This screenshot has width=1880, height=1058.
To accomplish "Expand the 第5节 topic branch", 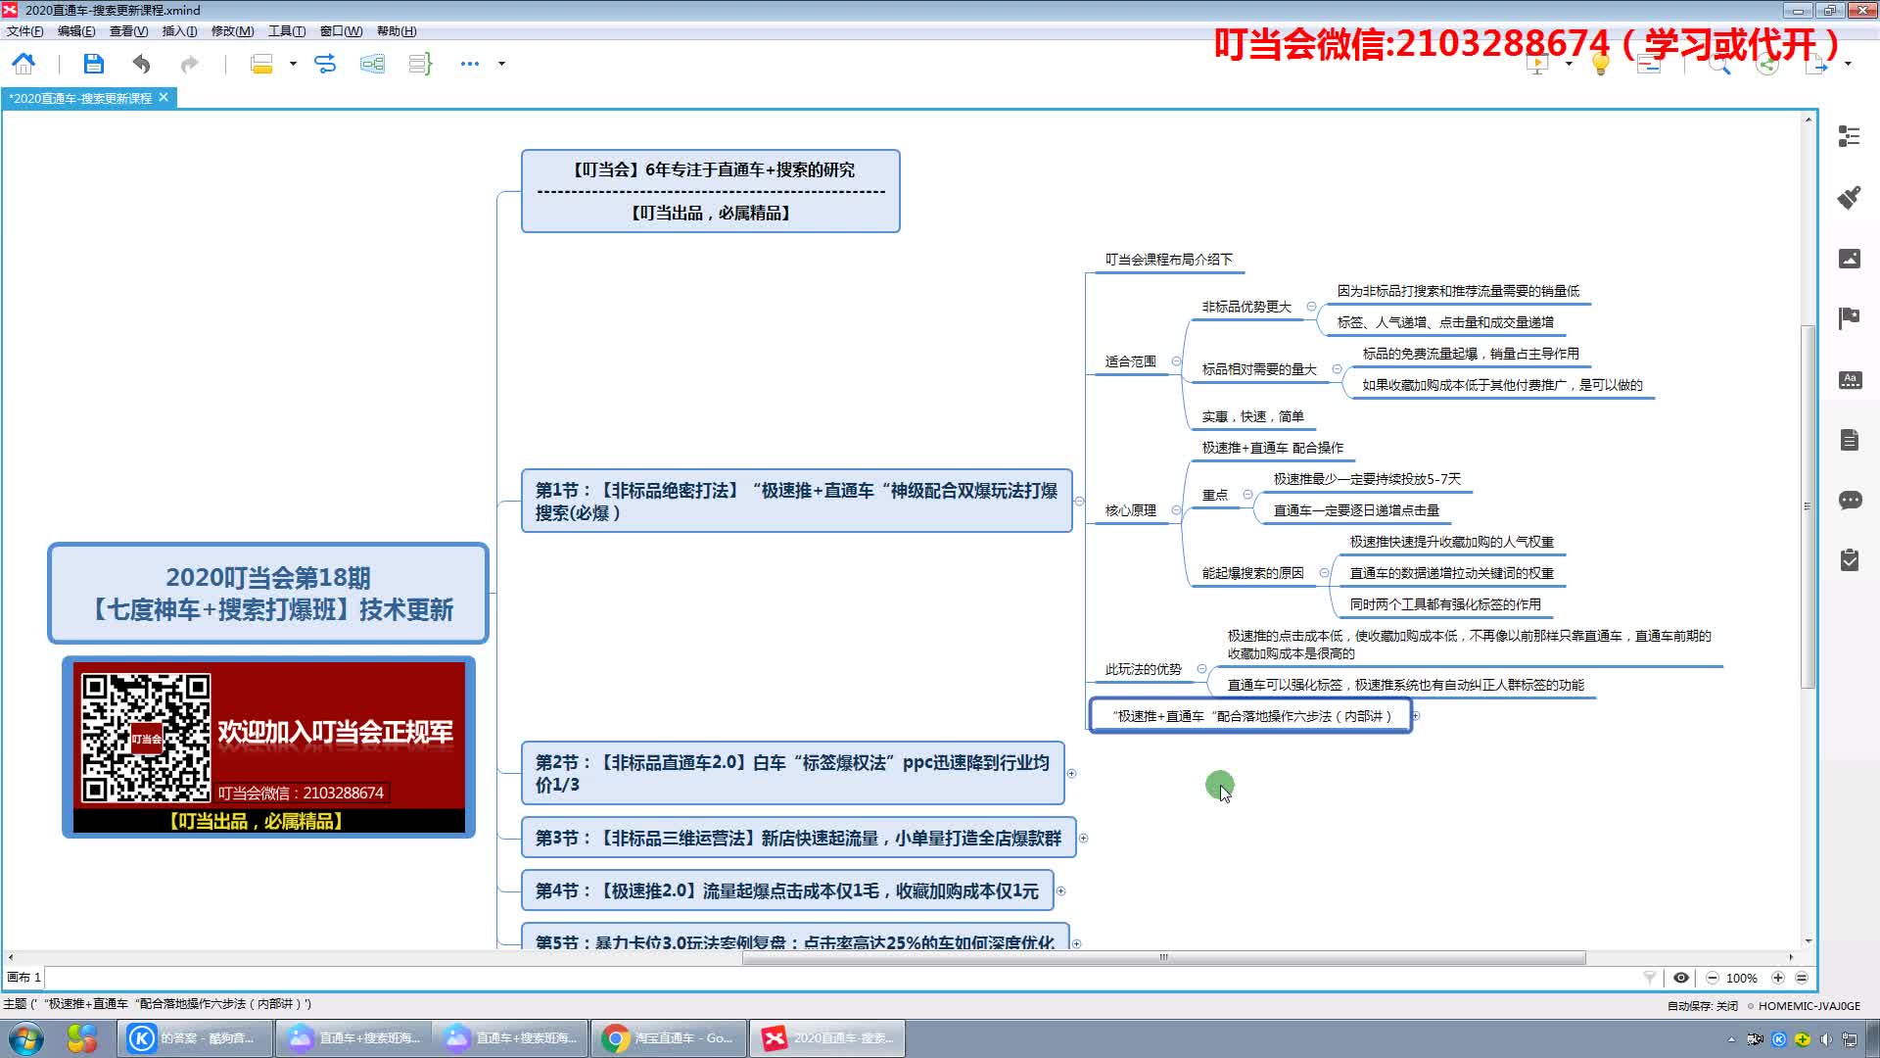I will tap(1076, 942).
